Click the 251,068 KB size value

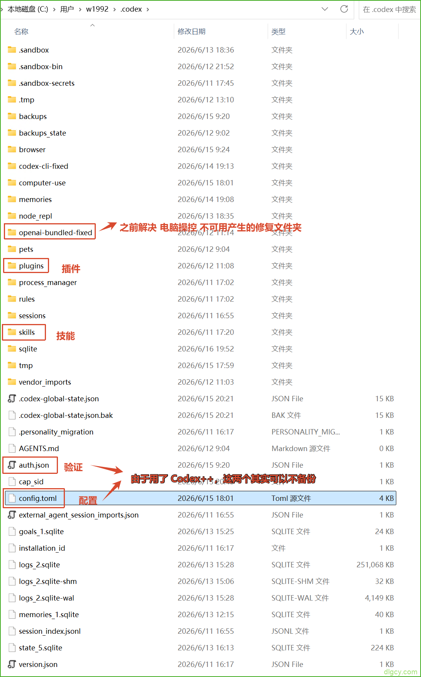pyautogui.click(x=375, y=565)
